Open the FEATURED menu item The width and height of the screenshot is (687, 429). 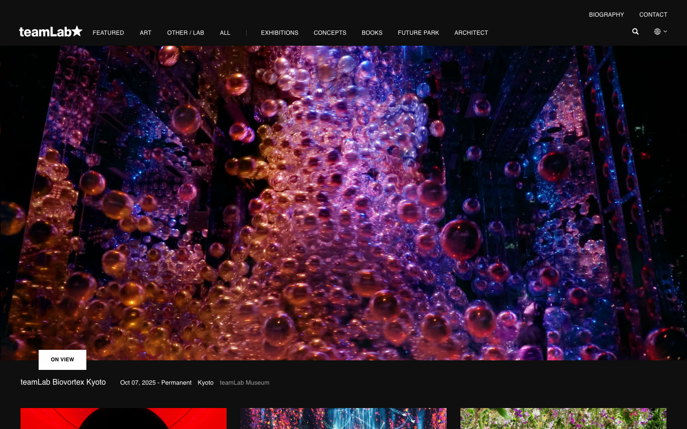tap(108, 33)
